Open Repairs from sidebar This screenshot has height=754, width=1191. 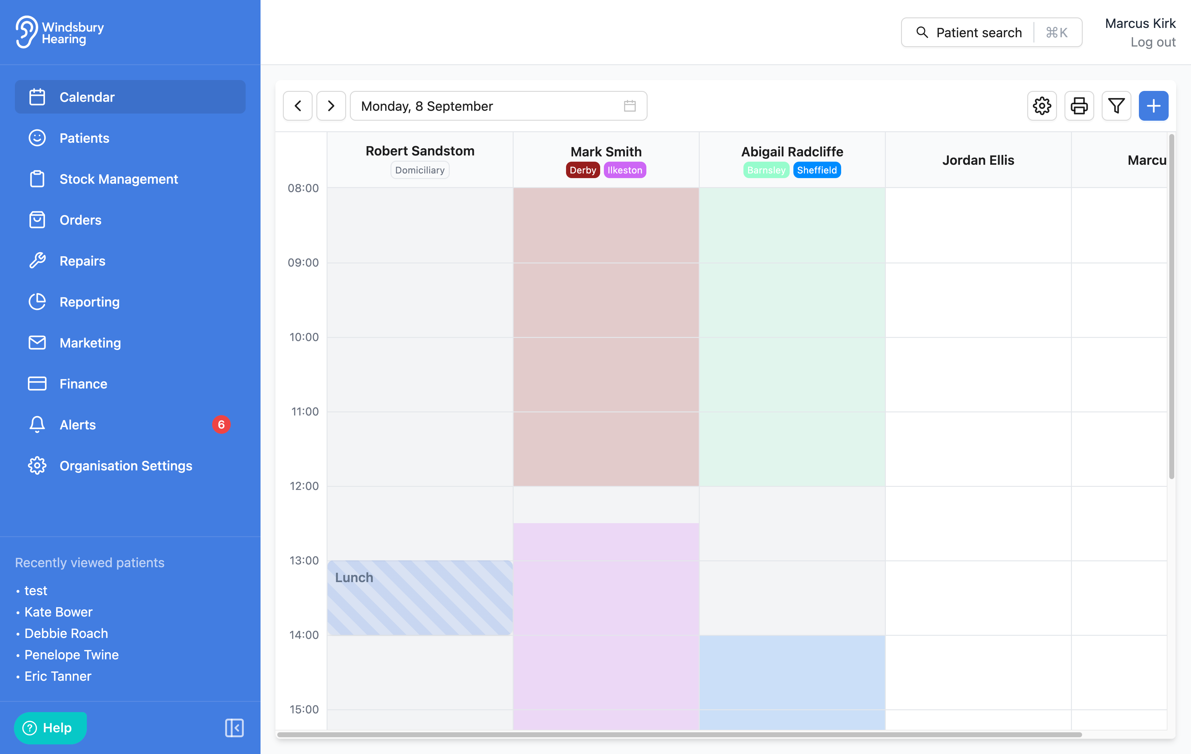tap(82, 261)
